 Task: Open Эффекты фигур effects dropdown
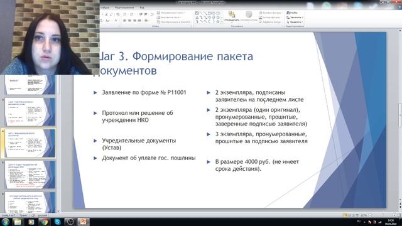click(x=270, y=22)
